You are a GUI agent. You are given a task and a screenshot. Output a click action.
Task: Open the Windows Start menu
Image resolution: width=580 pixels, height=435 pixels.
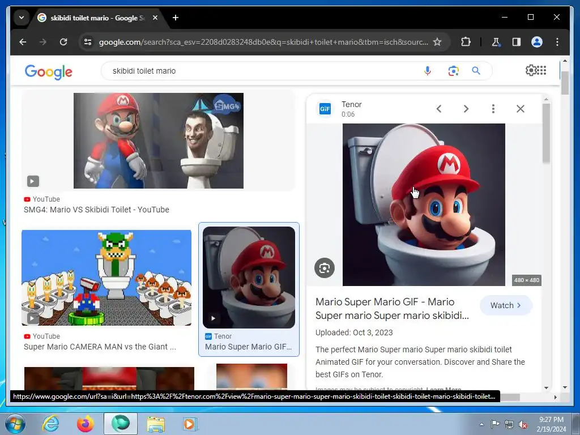coord(15,424)
